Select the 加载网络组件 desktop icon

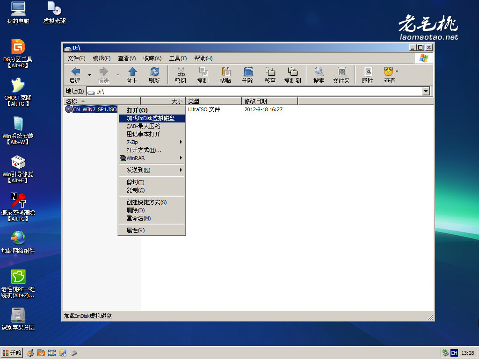[x=18, y=243]
